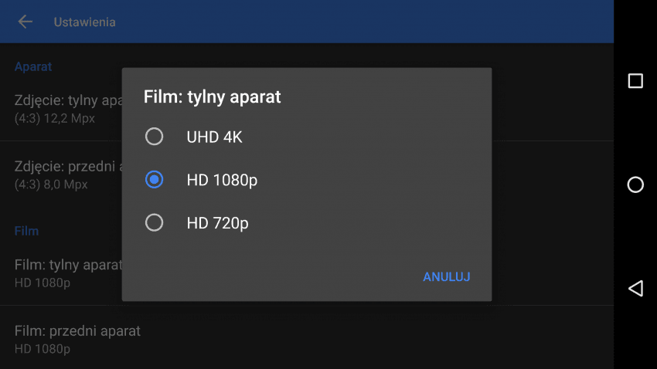This screenshot has width=657, height=369.
Task: Click the Film section header
Action: pyautogui.click(x=26, y=231)
